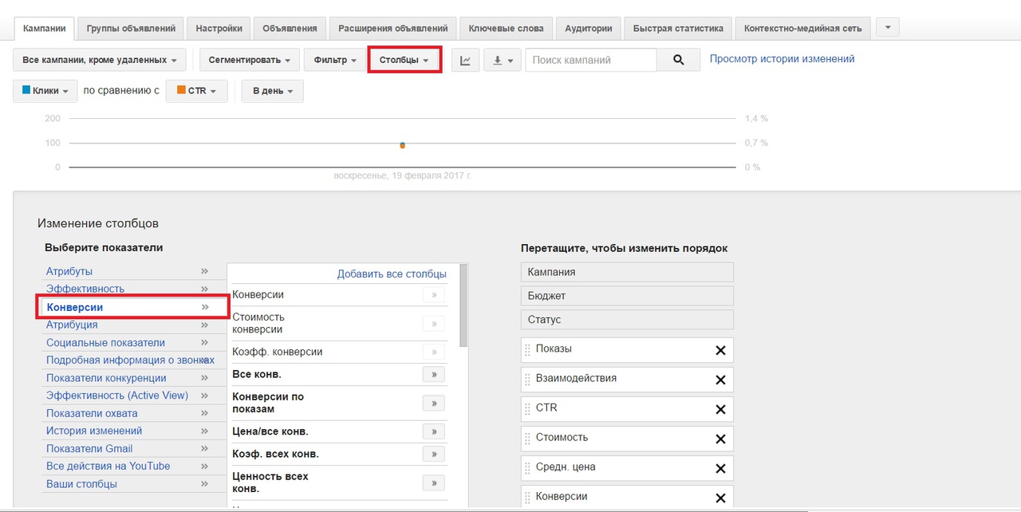Switch to the Аудитории tab
This screenshot has width=1021, height=512.
[x=589, y=28]
